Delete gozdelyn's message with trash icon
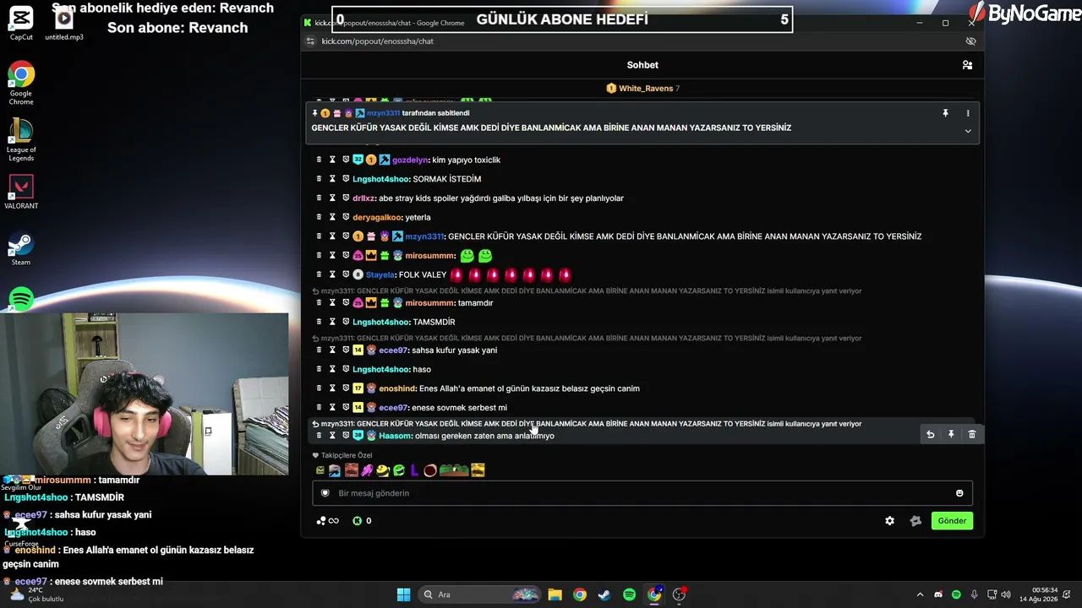This screenshot has height=608, width=1082. [x=320, y=160]
